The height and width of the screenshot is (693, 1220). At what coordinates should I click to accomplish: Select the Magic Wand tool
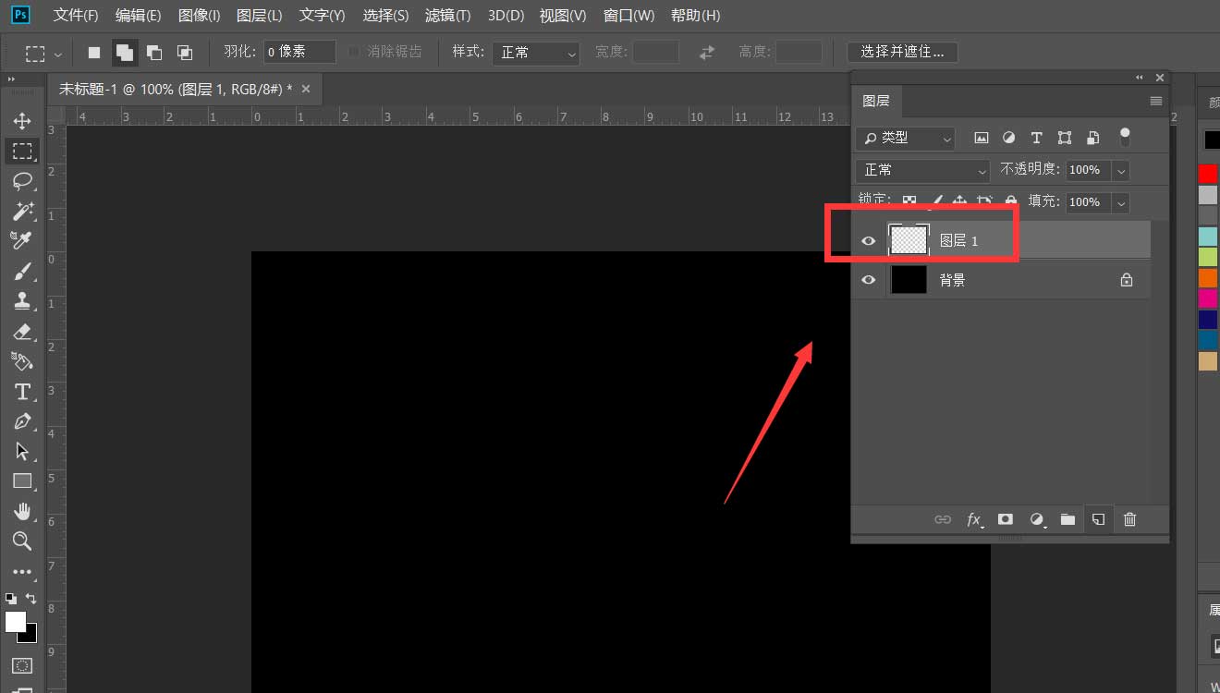(x=22, y=212)
